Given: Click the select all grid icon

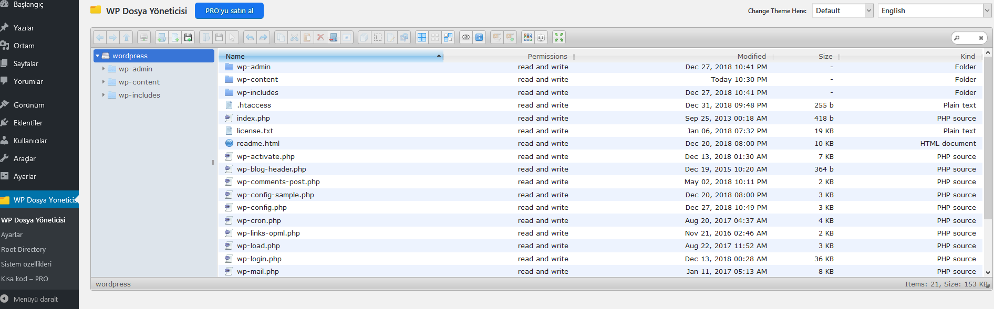Looking at the screenshot, I should coord(422,37).
